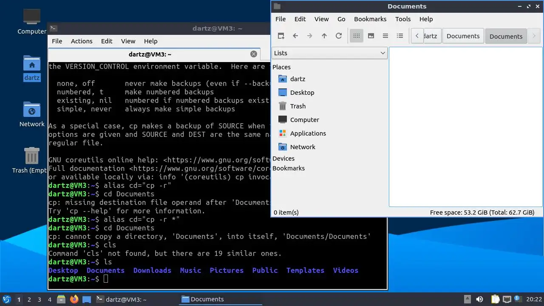Open clipboard manager tray icon

coord(496,299)
